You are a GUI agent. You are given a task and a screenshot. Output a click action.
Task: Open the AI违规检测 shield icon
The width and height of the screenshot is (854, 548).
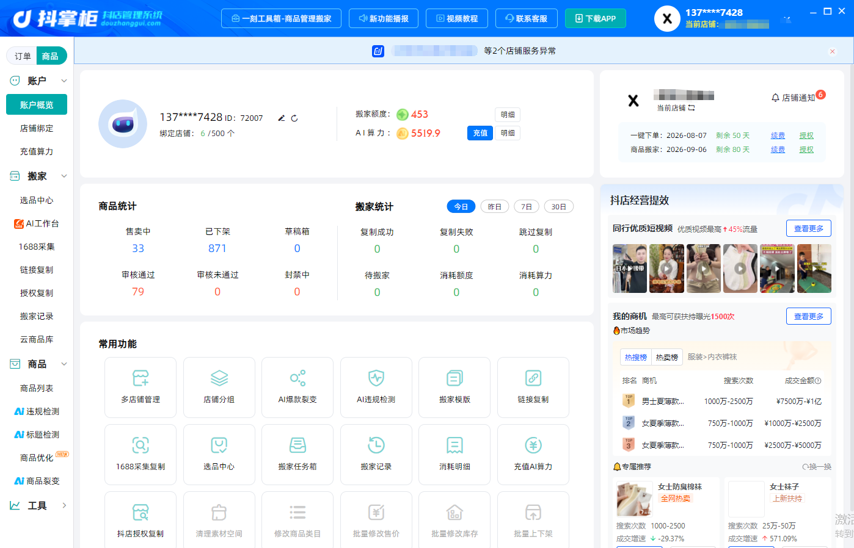[x=376, y=378]
